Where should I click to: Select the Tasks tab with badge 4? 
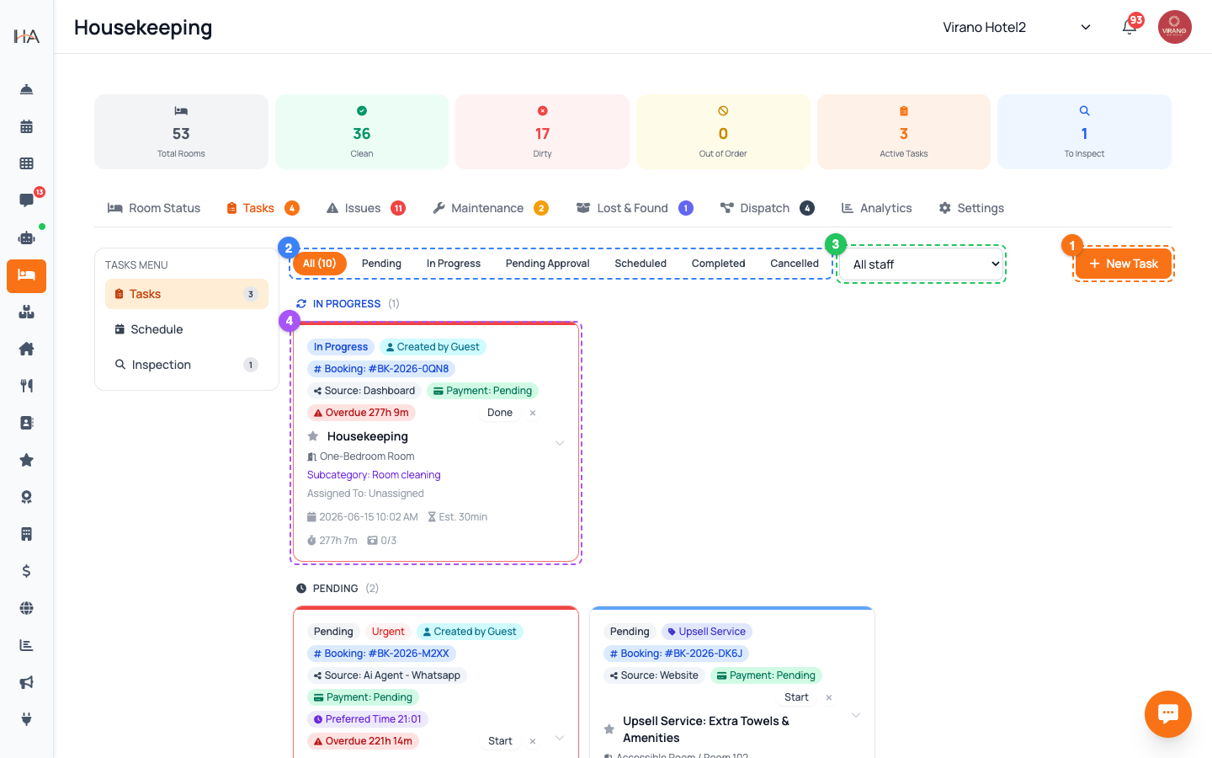263,208
